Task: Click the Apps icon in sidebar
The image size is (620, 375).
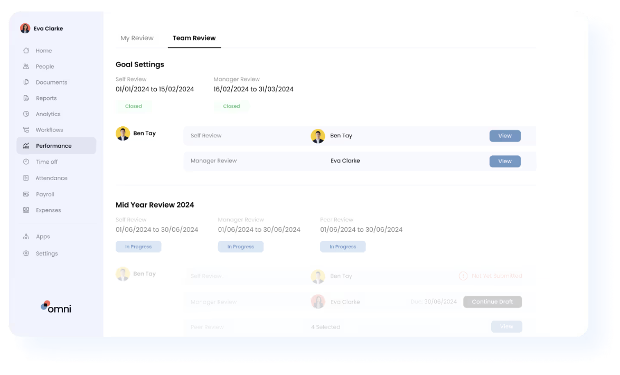Action: [26, 237]
